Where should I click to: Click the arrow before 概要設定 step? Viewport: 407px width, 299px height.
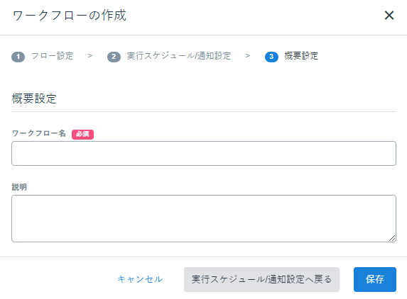pyautogui.click(x=248, y=56)
